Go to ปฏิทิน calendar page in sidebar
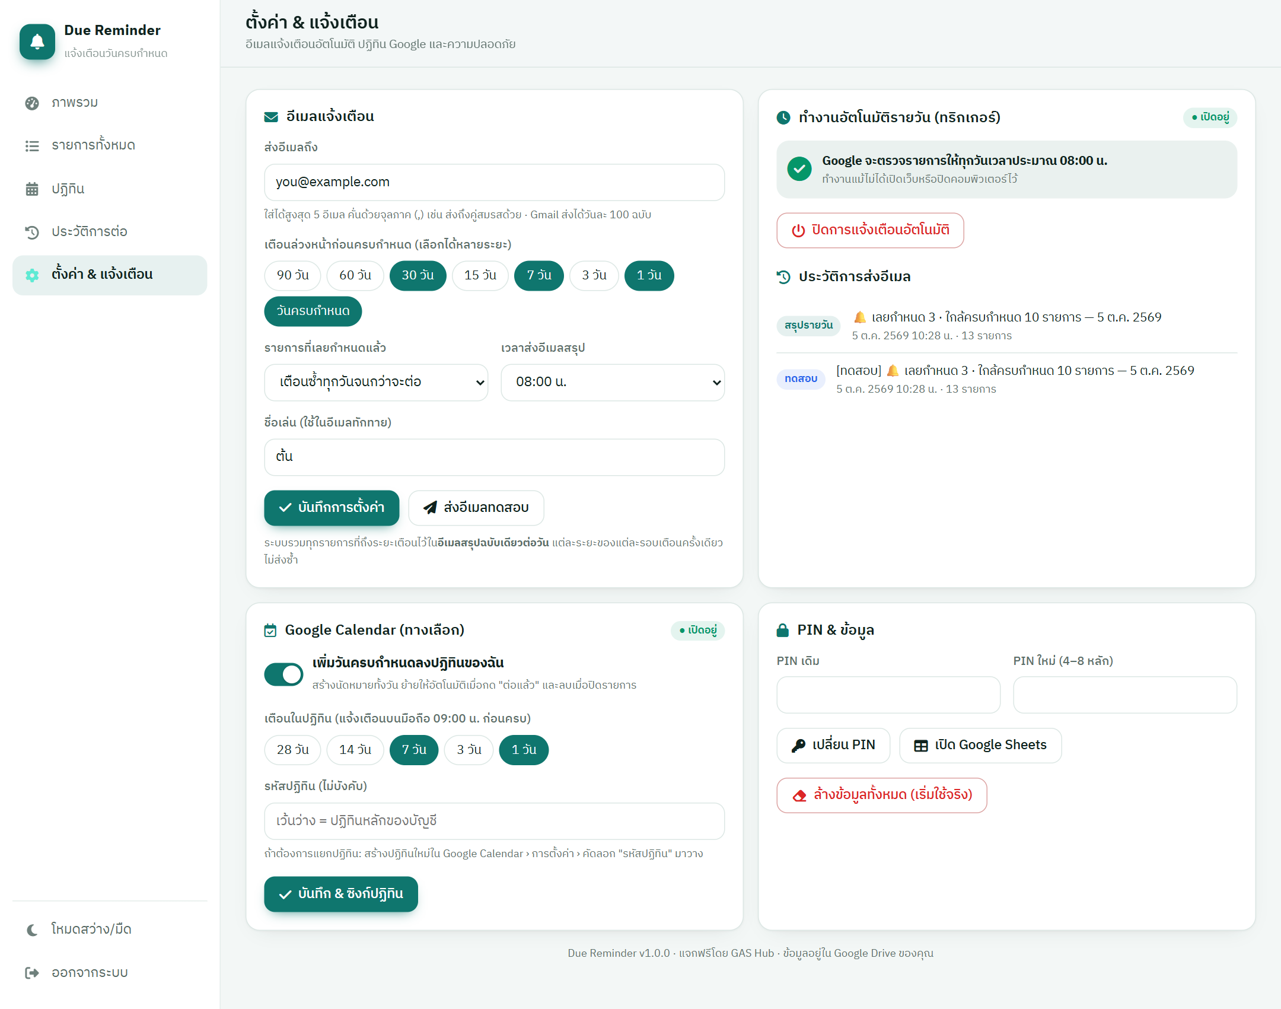Image resolution: width=1281 pixels, height=1009 pixels. 110,189
